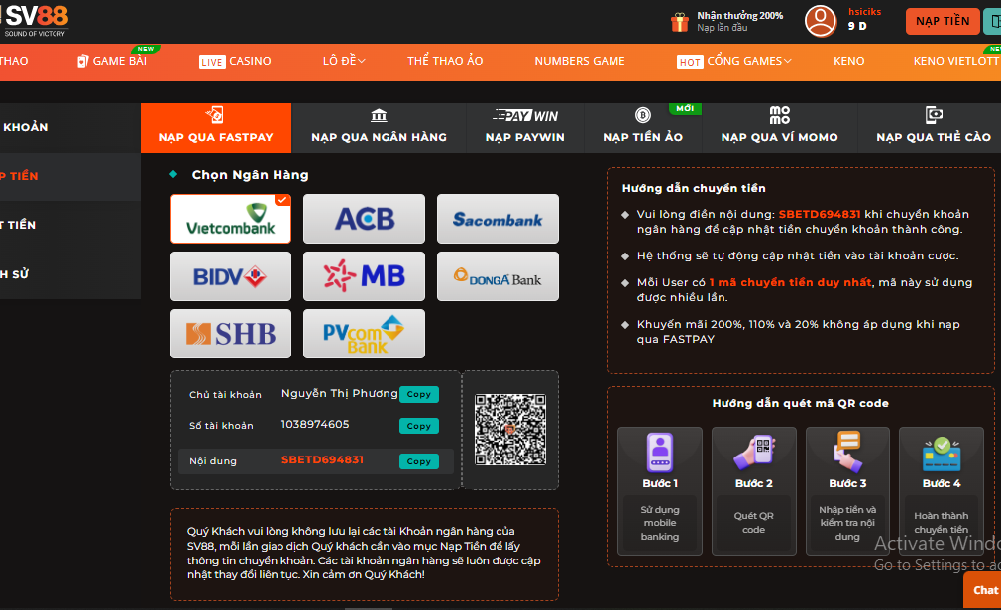The height and width of the screenshot is (610, 1001).
Task: Click the 'Chọn Ngân Hàng' heading
Action: (250, 175)
